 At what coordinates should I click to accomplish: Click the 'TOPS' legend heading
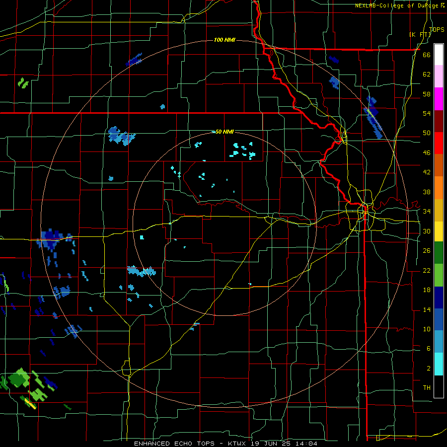[437, 29]
